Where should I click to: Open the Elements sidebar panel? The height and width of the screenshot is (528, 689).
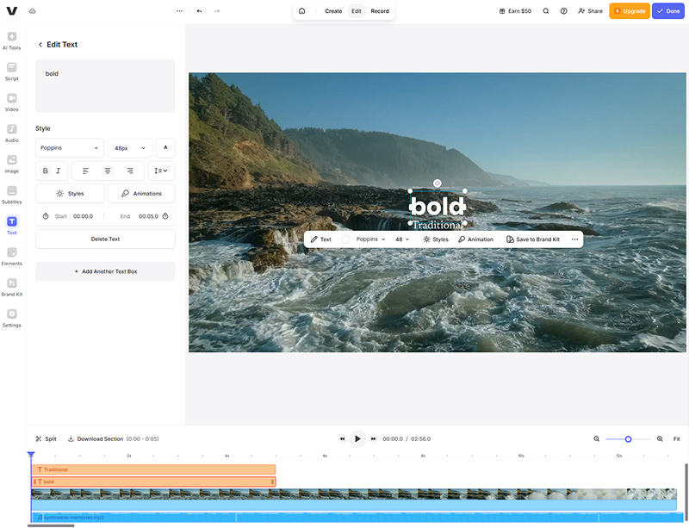(x=12, y=256)
